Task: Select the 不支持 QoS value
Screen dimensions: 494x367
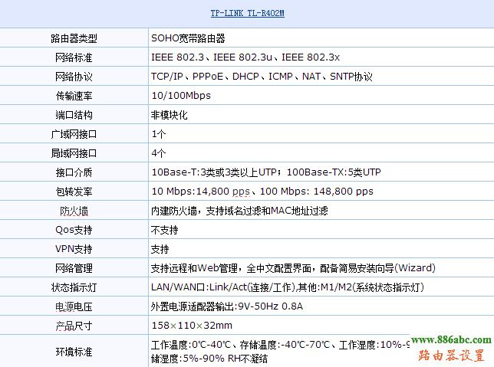Action: click(165, 230)
